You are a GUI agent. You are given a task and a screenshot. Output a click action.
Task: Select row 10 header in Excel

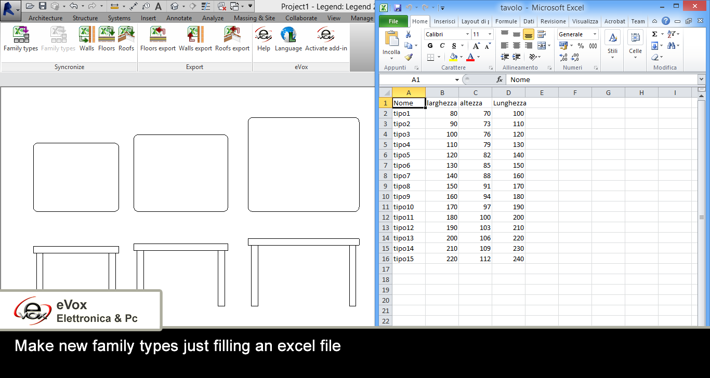click(385, 196)
